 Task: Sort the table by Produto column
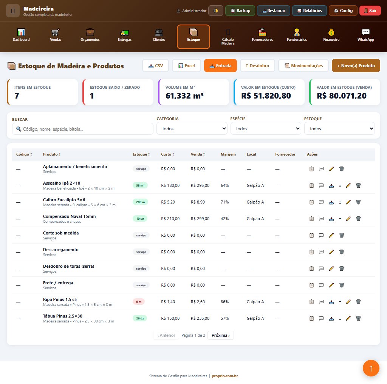tap(52, 154)
